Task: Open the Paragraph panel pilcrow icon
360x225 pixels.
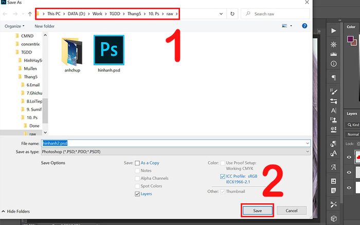Action: click(x=334, y=78)
